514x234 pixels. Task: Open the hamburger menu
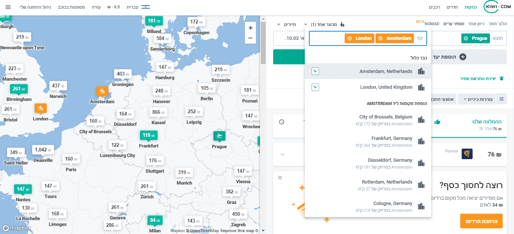8,7
